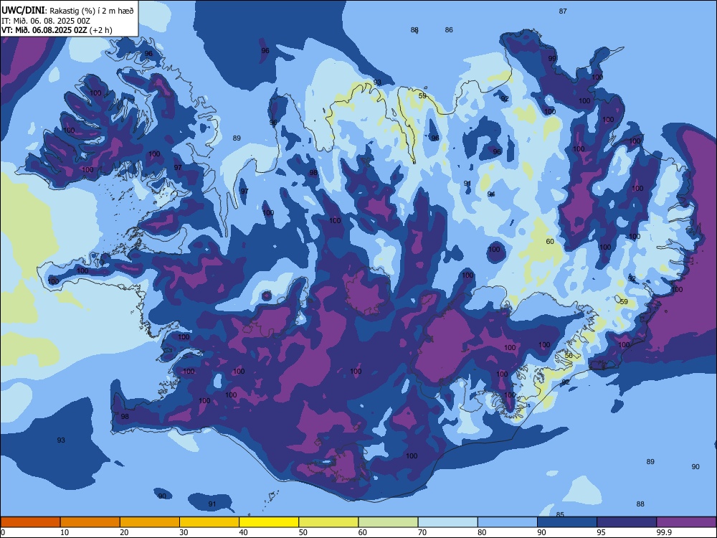The height and width of the screenshot is (538, 717).
Task: Select the pale blue 70–80 legend swatch
Action: pyautogui.click(x=447, y=522)
